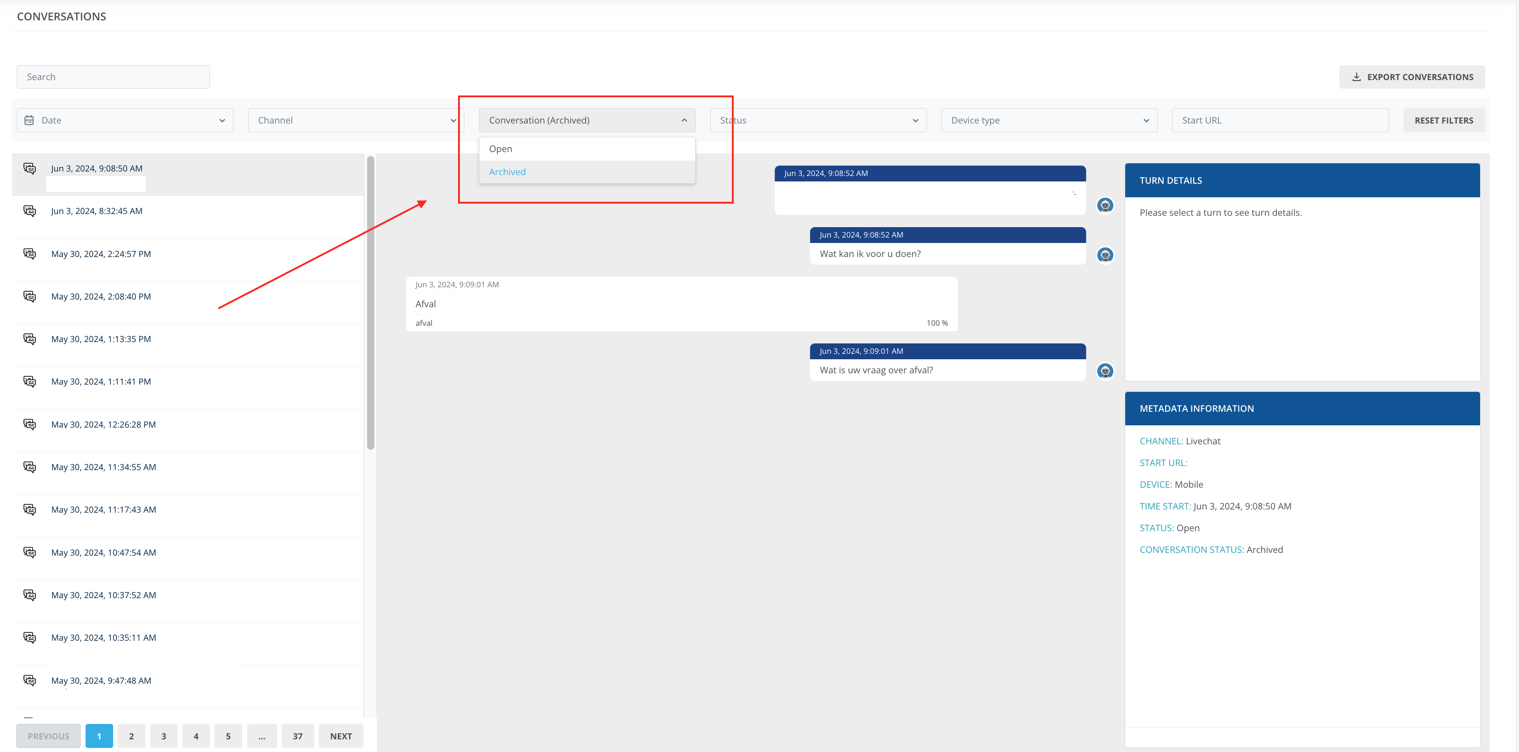Viewport: 1519px width, 752px height.
Task: Click the chat icon for May 30, 10:35:11 AM
Action: point(29,638)
